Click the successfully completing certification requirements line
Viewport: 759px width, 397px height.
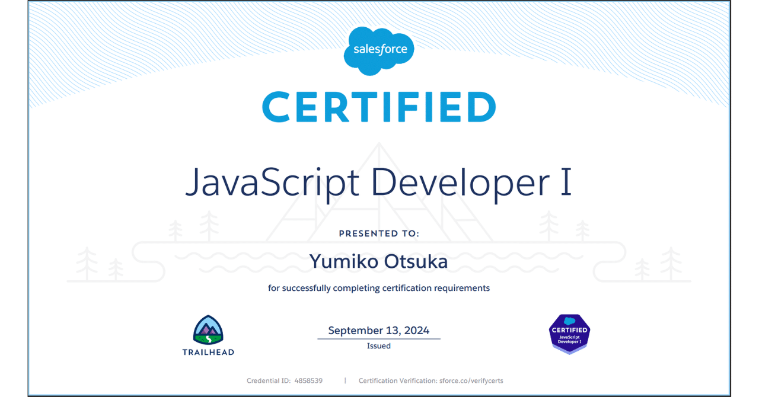pos(379,289)
